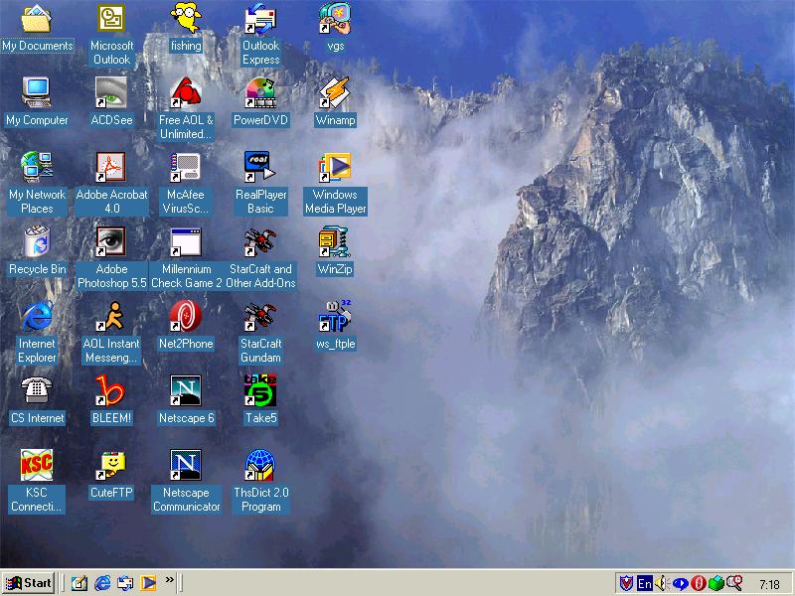
Task: Select the CS Internet telephone icon
Action: click(37, 390)
